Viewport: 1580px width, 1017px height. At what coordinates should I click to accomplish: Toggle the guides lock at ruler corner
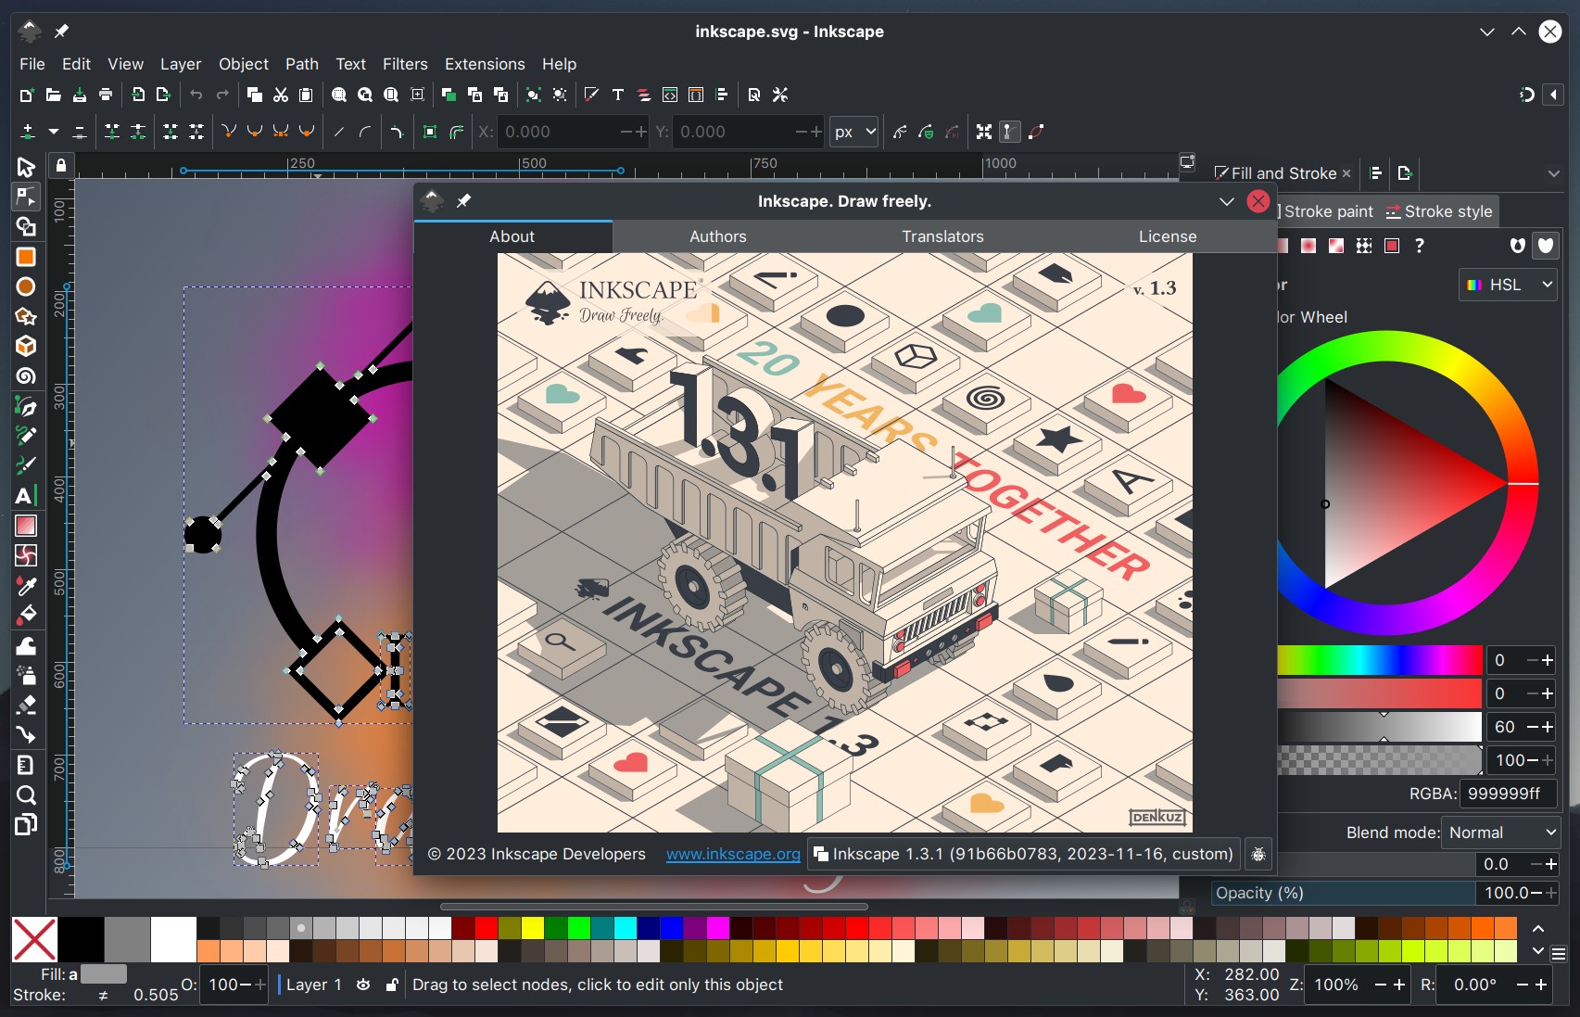click(61, 166)
